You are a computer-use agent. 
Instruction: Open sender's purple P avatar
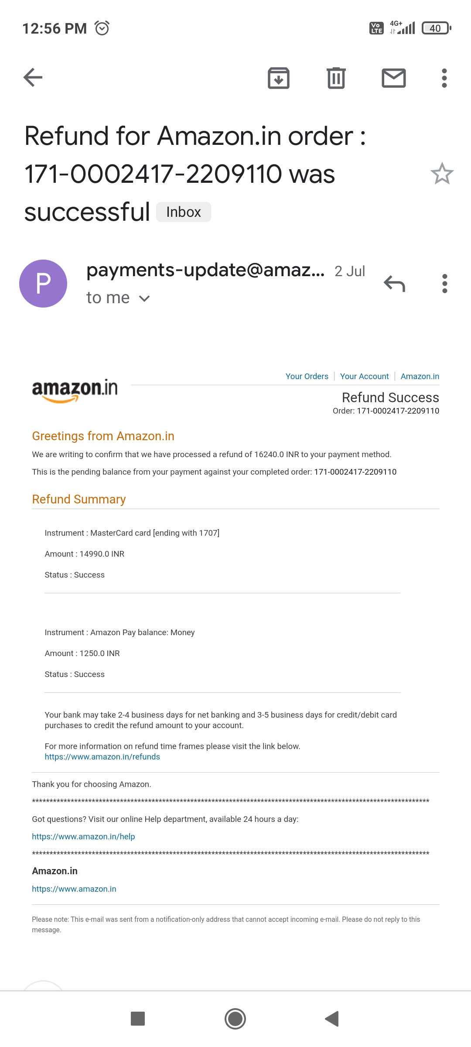tap(43, 284)
